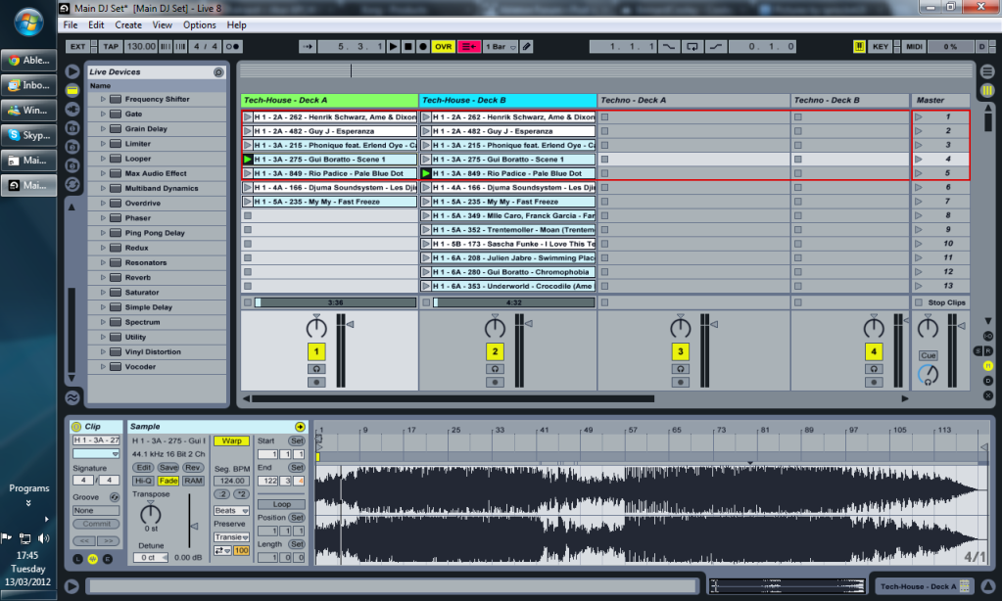The image size is (1002, 601).
Task: Hide the browser with the top triangle
Action: 72,71
